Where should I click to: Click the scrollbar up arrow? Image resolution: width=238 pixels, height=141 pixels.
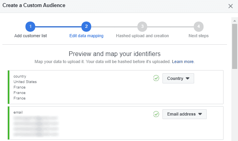point(234,21)
